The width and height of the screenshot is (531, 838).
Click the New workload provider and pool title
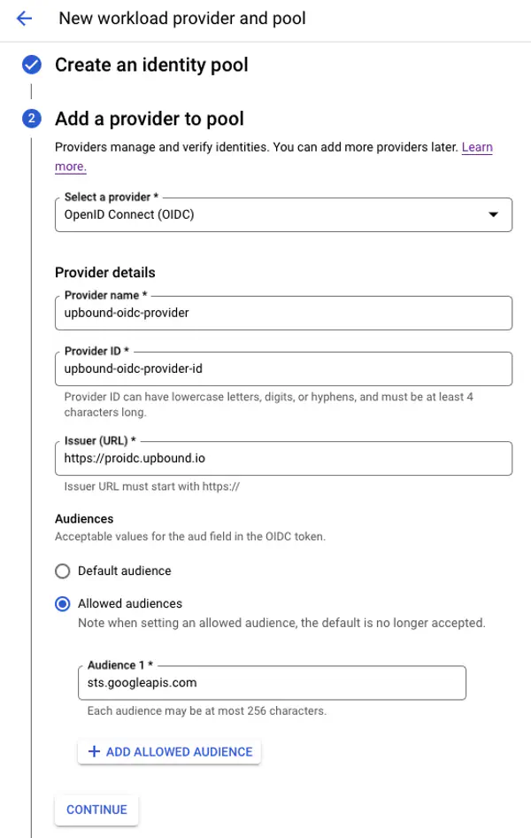181,19
